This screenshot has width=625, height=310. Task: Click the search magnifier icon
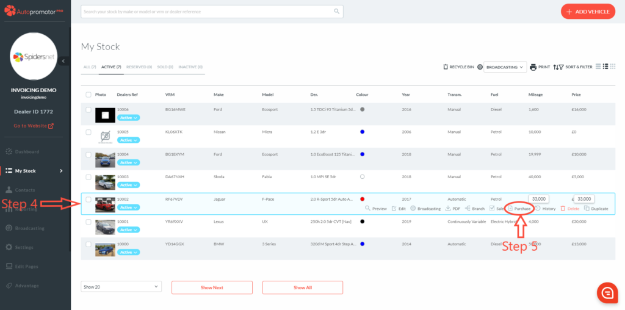tap(336, 11)
